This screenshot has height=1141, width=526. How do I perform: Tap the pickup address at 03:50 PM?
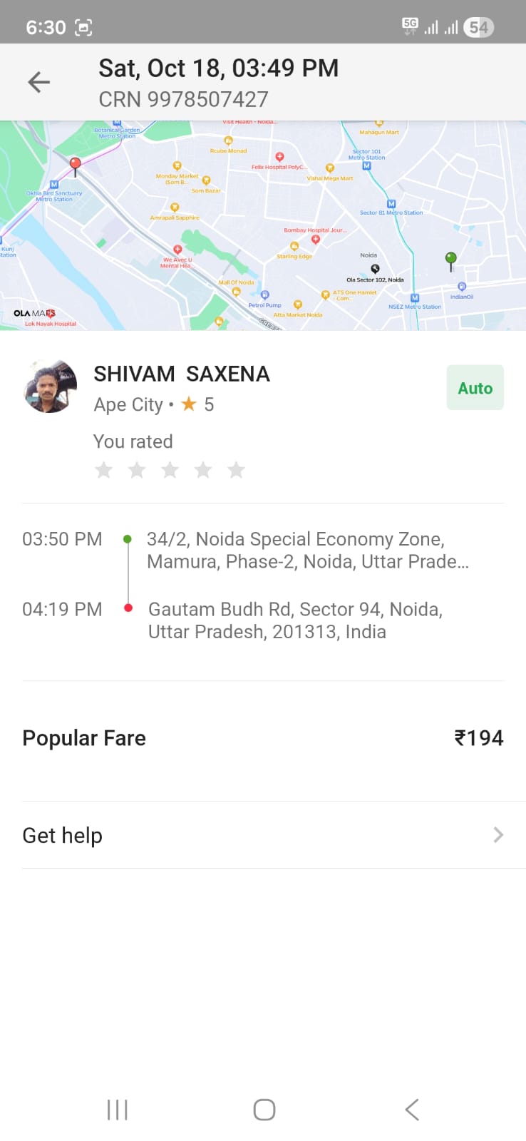[306, 550]
